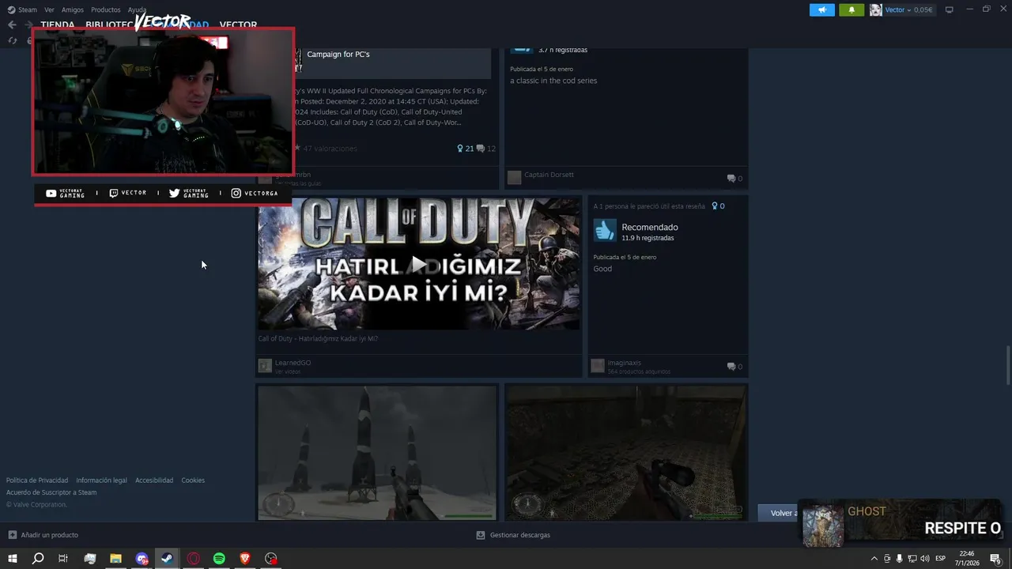Open the Productos menu

click(x=106, y=10)
